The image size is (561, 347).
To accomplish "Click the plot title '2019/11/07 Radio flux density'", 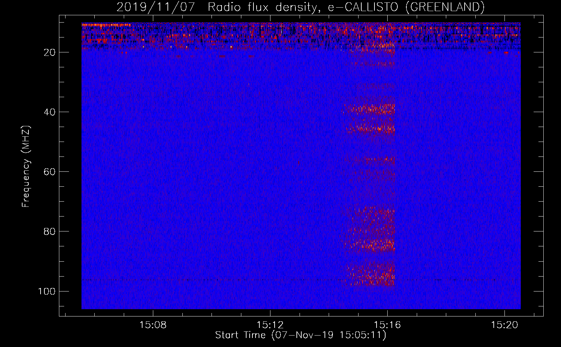I will [300, 7].
